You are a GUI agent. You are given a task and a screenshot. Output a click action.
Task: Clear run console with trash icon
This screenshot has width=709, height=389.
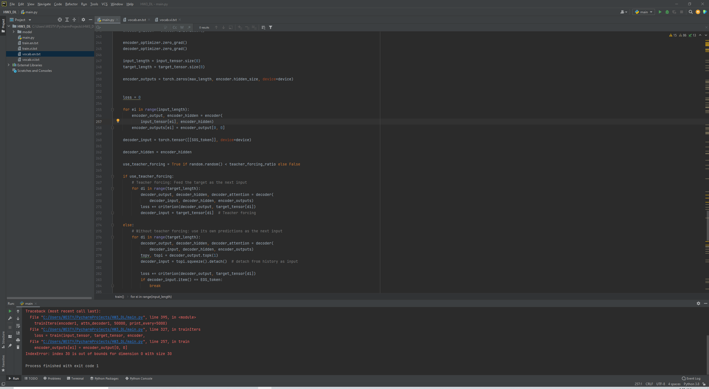click(18, 347)
